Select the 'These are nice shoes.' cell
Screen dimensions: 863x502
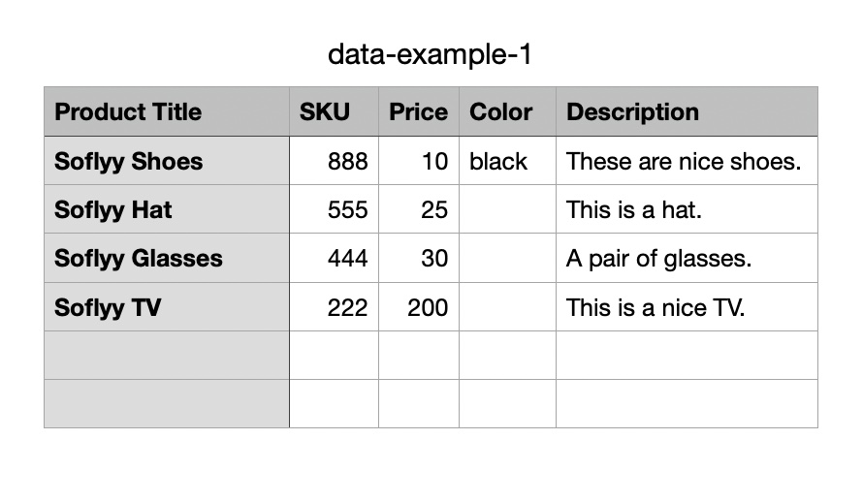coord(687,161)
